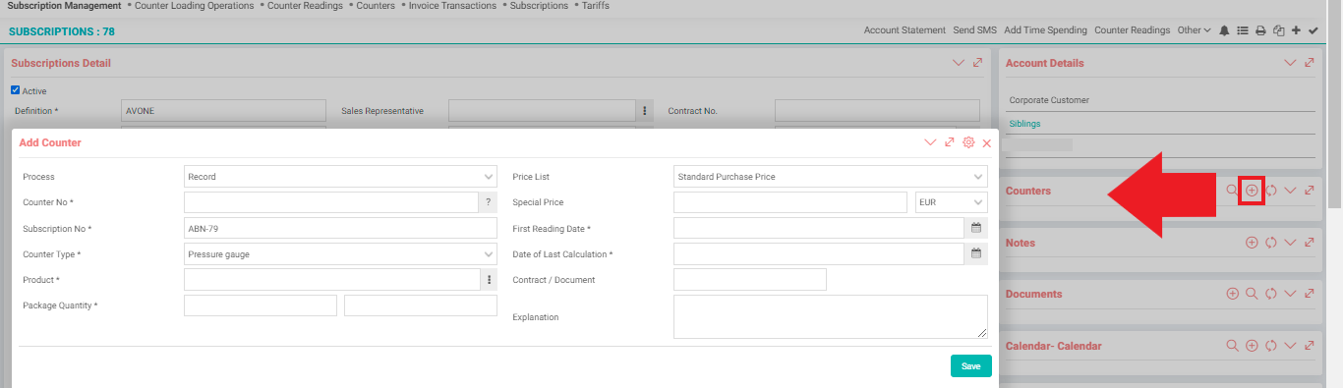1343x388 pixels.
Task: Collapse the Documents panel
Action: click(1290, 293)
